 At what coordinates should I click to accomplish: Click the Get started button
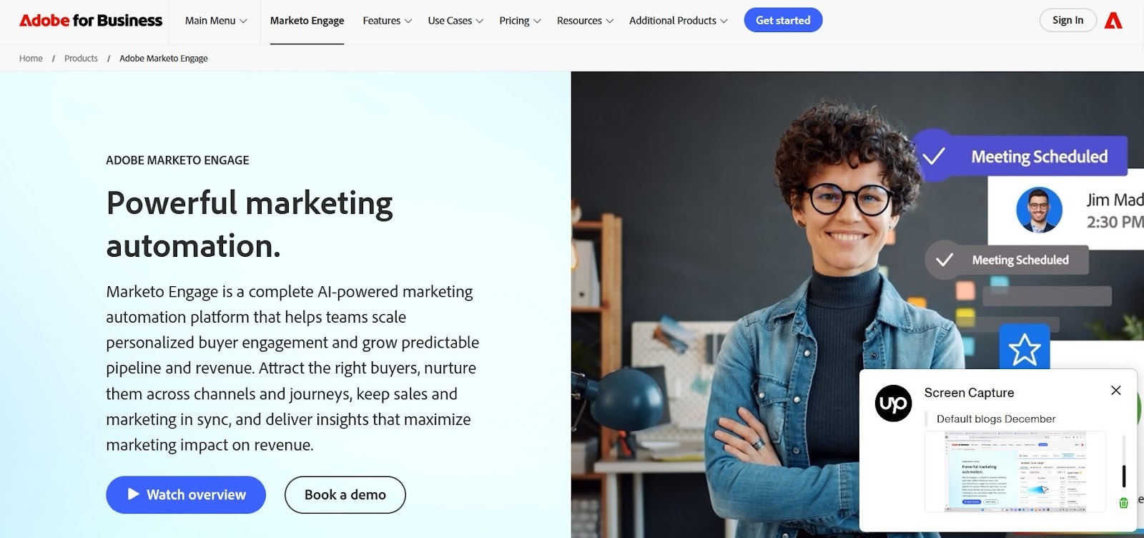tap(783, 20)
